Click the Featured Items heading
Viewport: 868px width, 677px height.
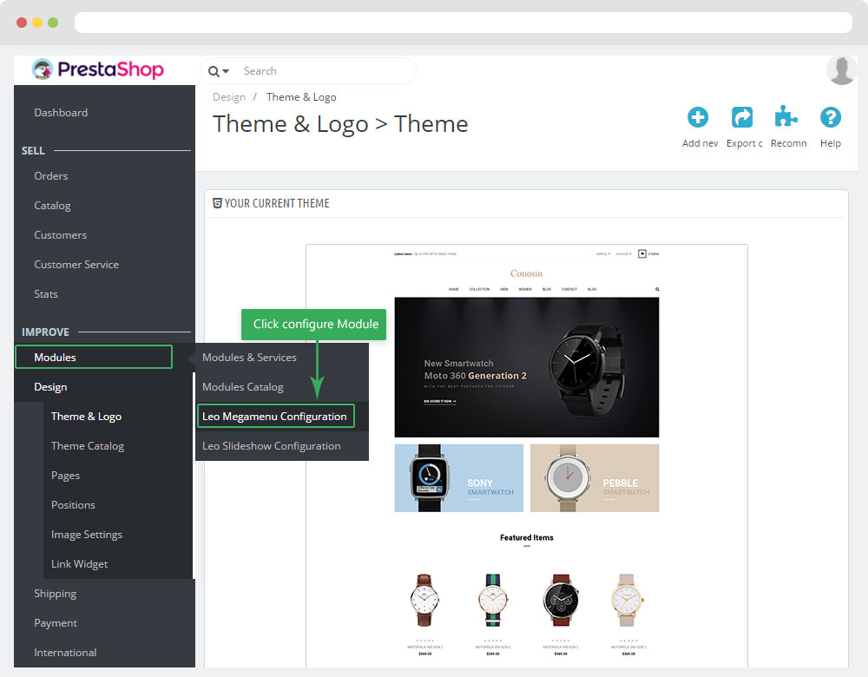point(527,537)
